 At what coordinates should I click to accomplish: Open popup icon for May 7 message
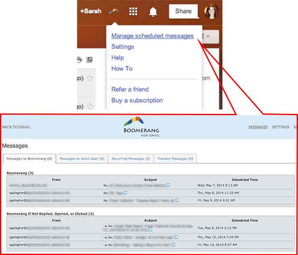click(168, 186)
